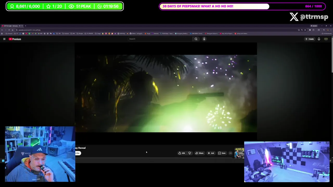Viewport: 333px width, 187px height.
Task: Share the video with Share button
Action: tap(199, 153)
